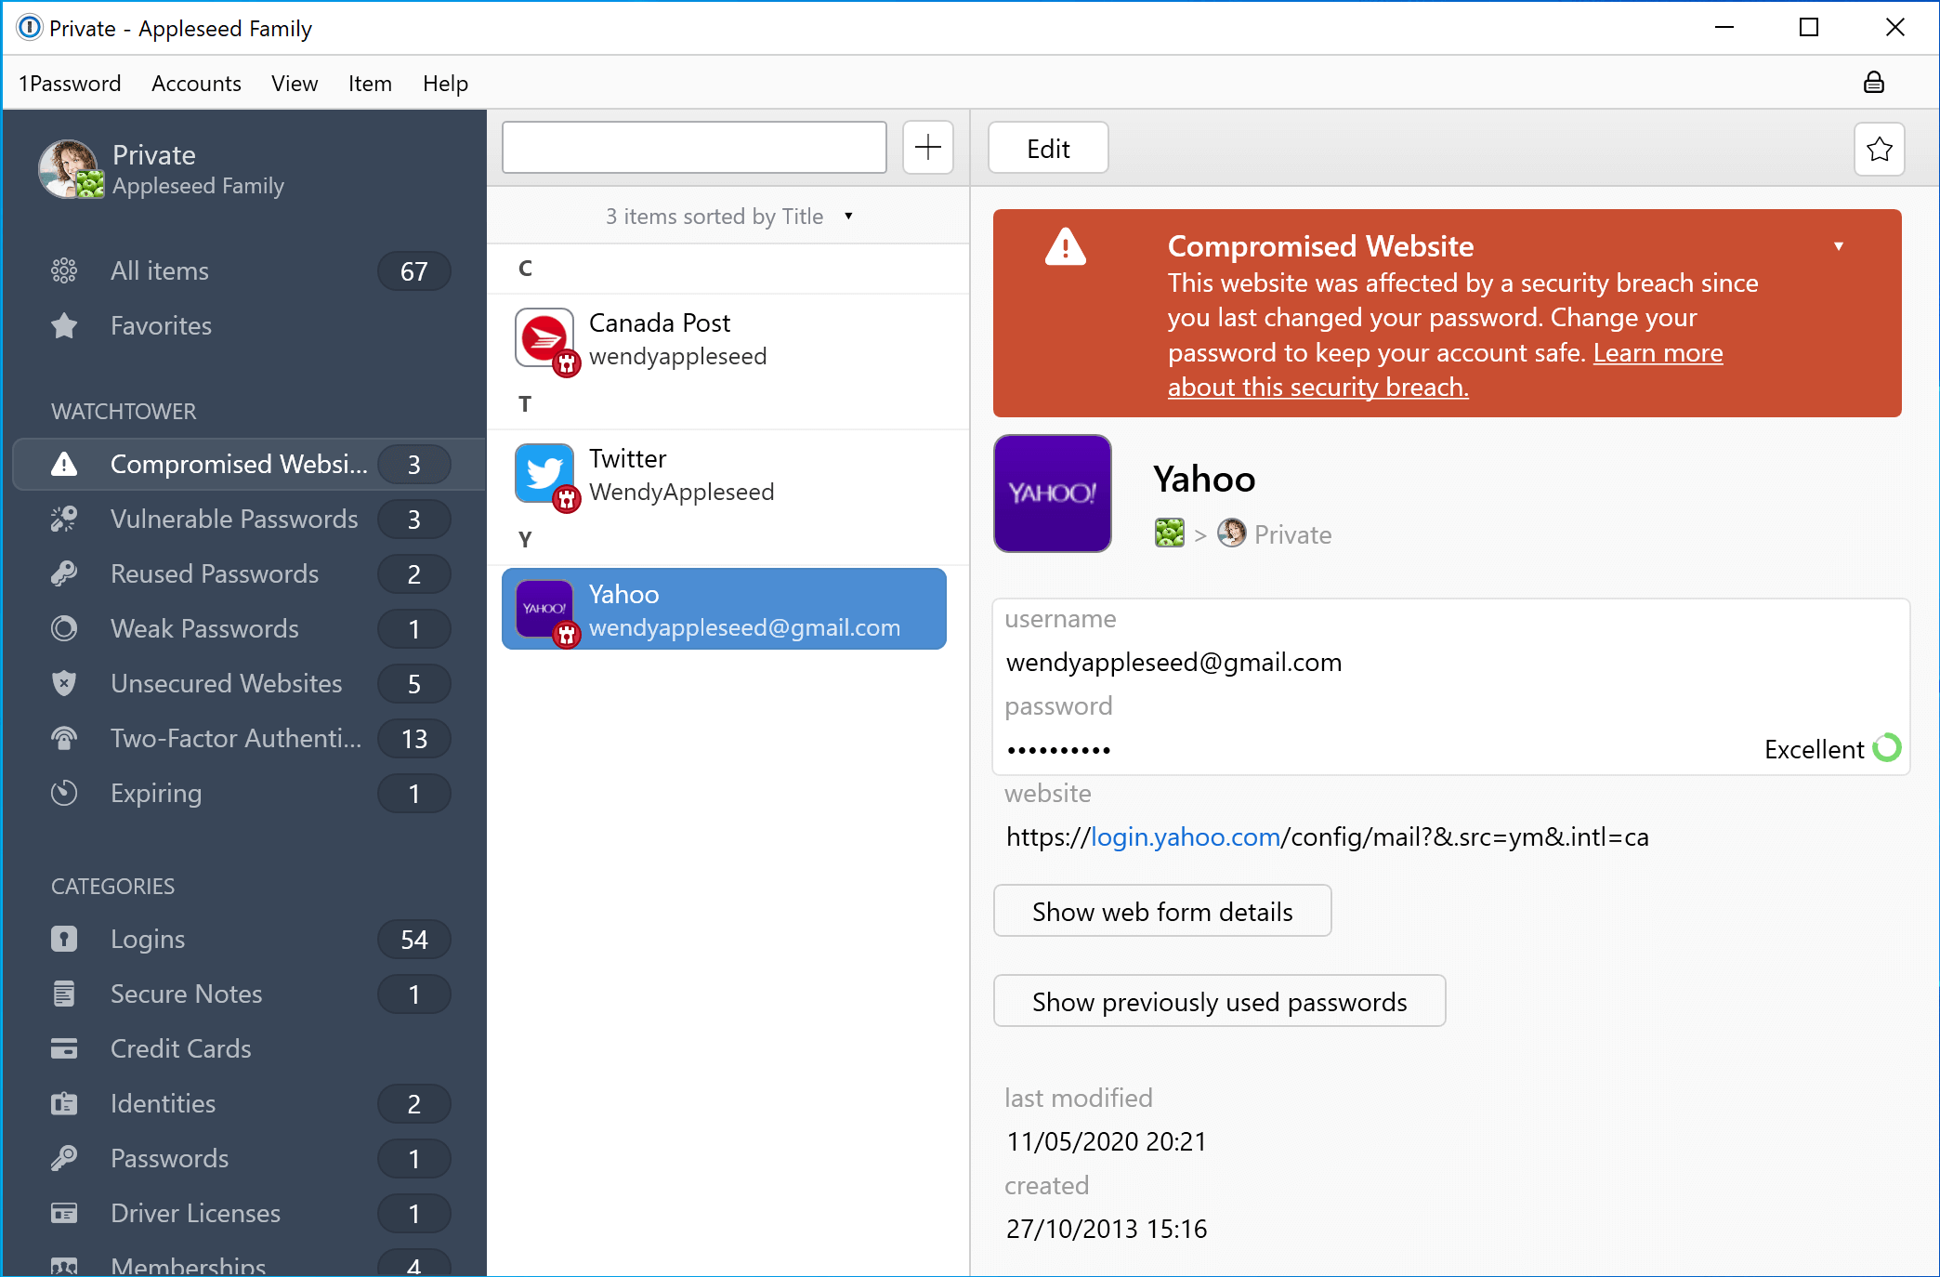Click the Driver Licenses card icon
This screenshot has width=1940, height=1277.
64,1213
